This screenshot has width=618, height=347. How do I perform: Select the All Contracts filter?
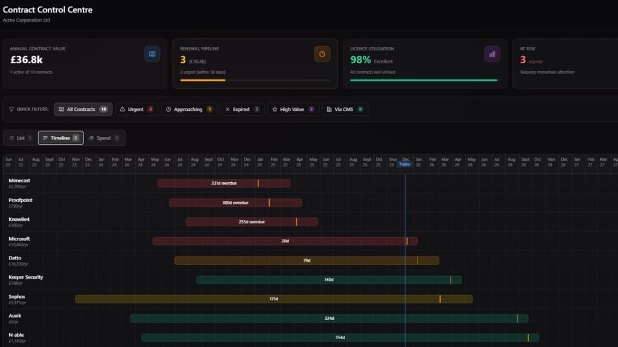pyautogui.click(x=83, y=109)
